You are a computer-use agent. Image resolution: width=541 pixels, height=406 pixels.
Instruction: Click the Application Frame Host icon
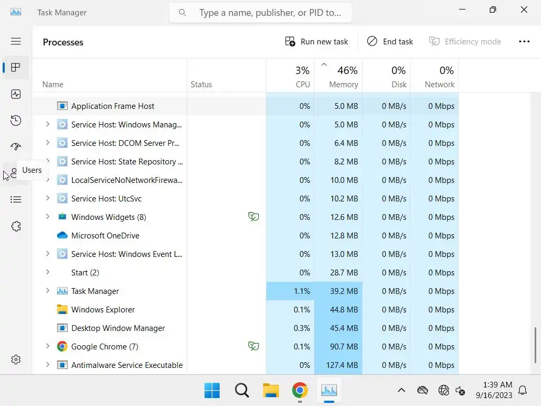click(62, 106)
